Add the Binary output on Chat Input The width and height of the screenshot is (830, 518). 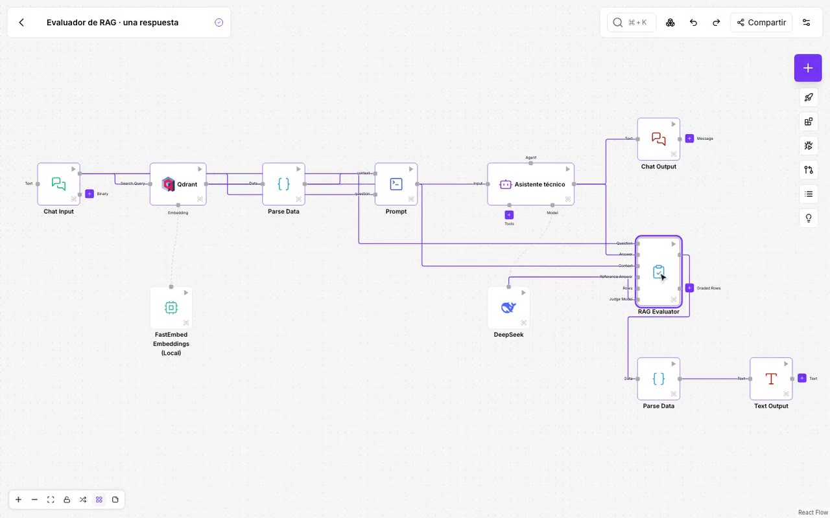click(89, 194)
